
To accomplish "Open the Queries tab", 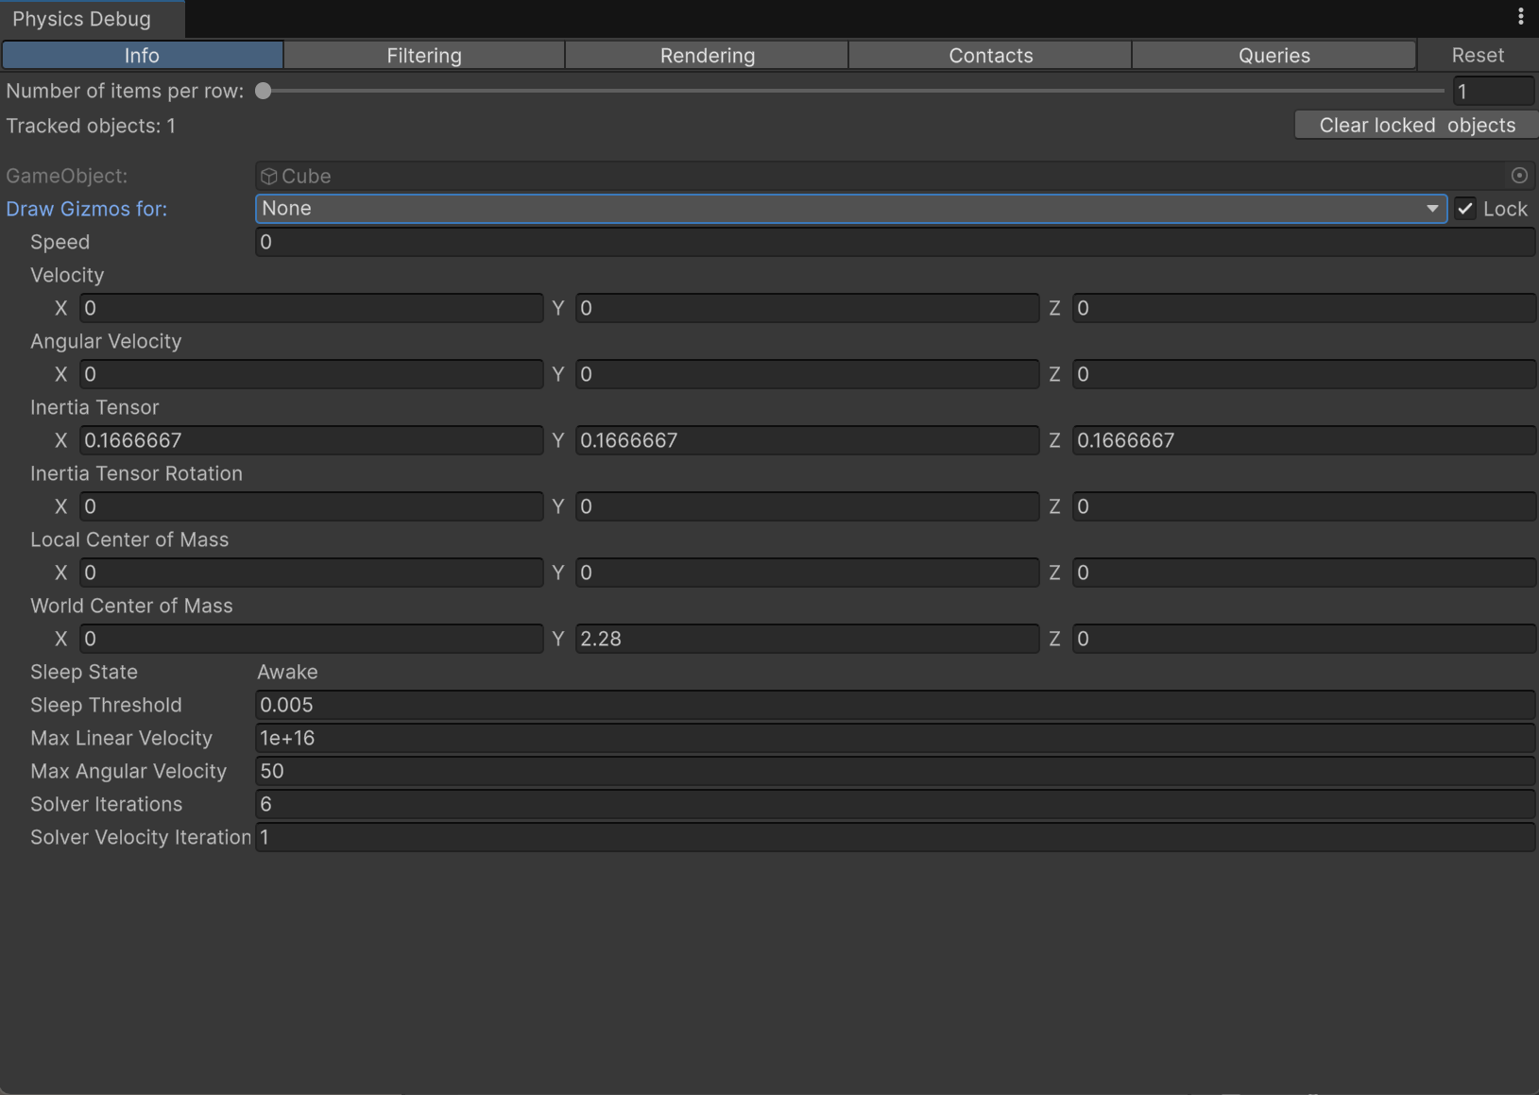I will point(1274,56).
